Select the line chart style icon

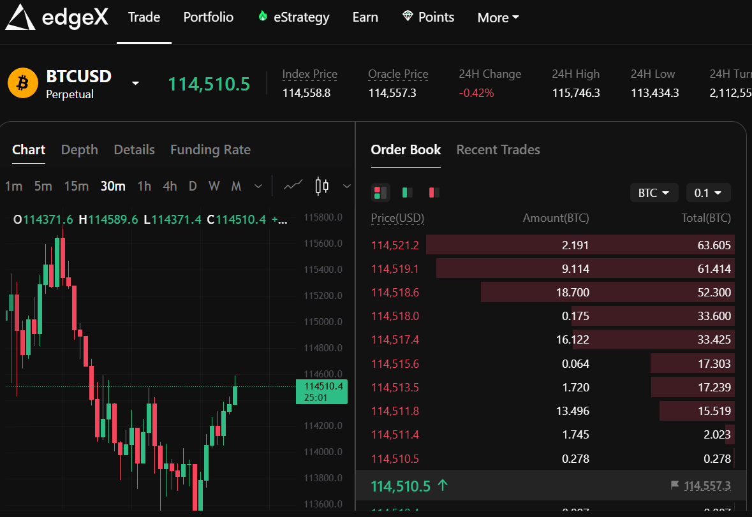click(x=293, y=186)
